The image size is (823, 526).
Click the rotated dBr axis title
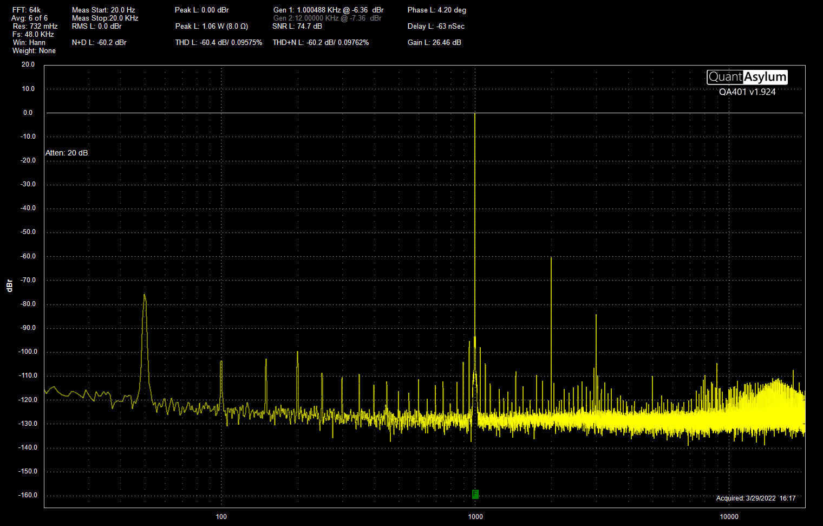(x=9, y=286)
